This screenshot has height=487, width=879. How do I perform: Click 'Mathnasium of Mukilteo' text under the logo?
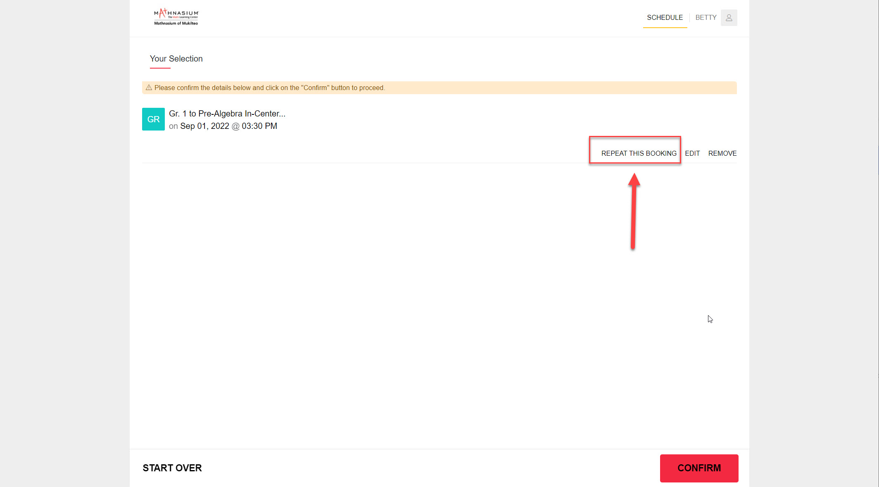(x=176, y=24)
